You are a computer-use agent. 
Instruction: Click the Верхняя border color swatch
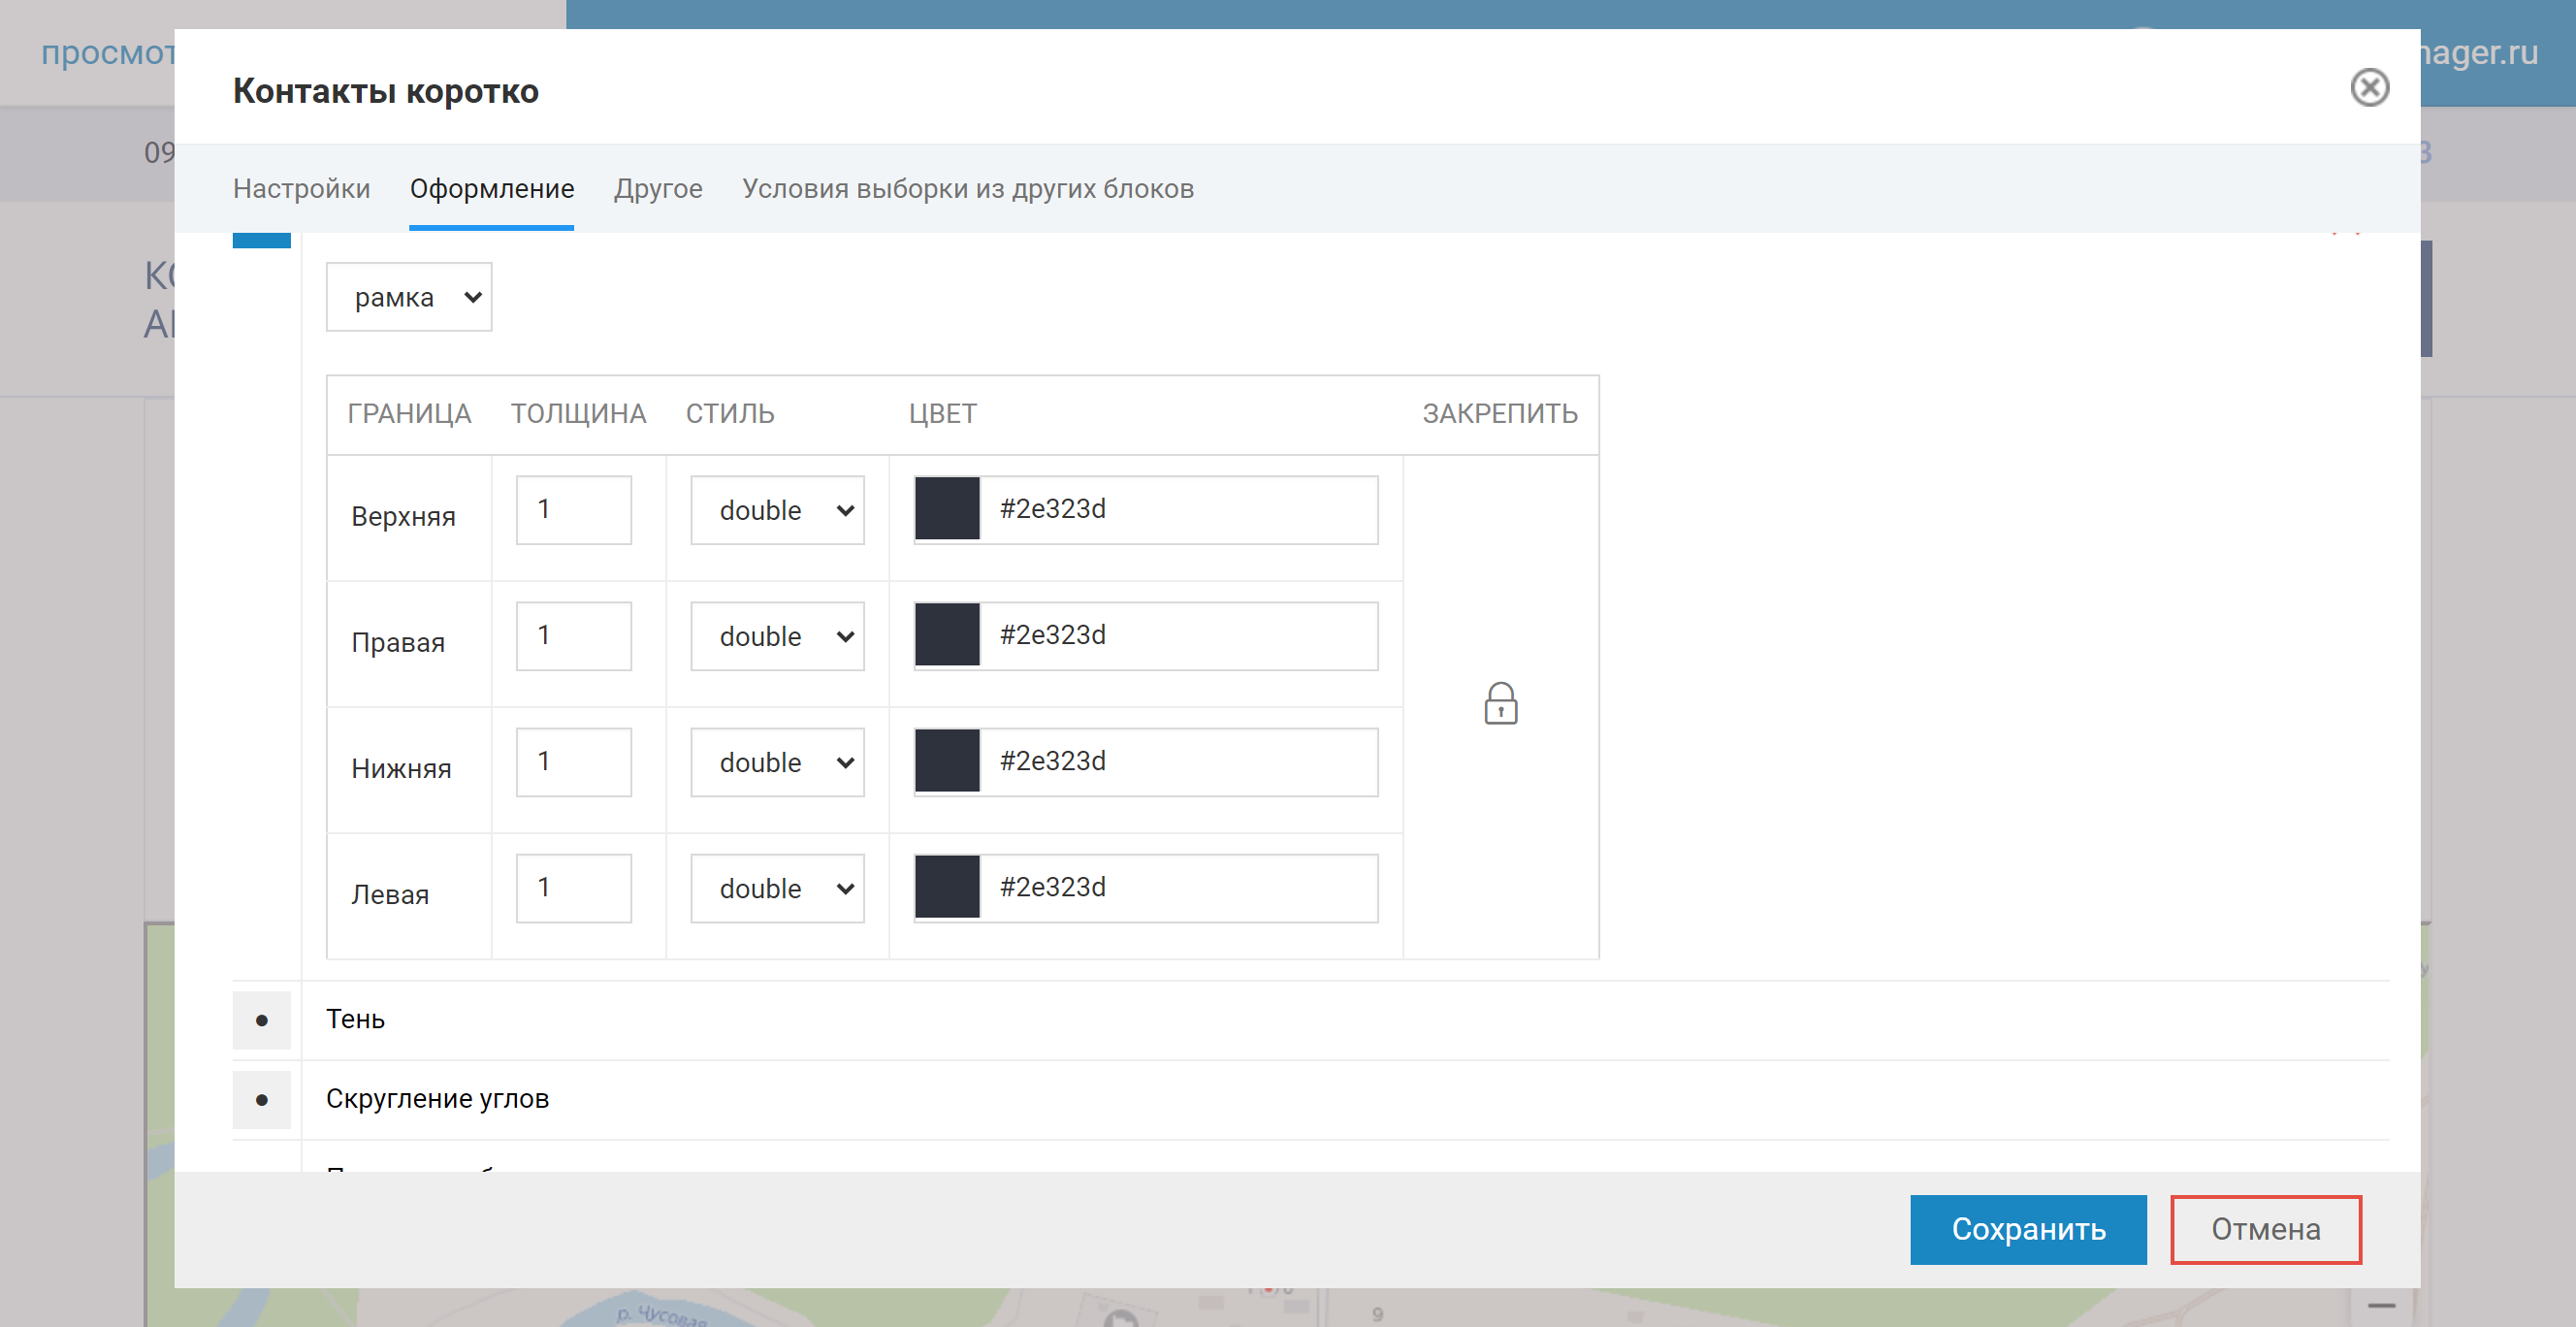947,509
